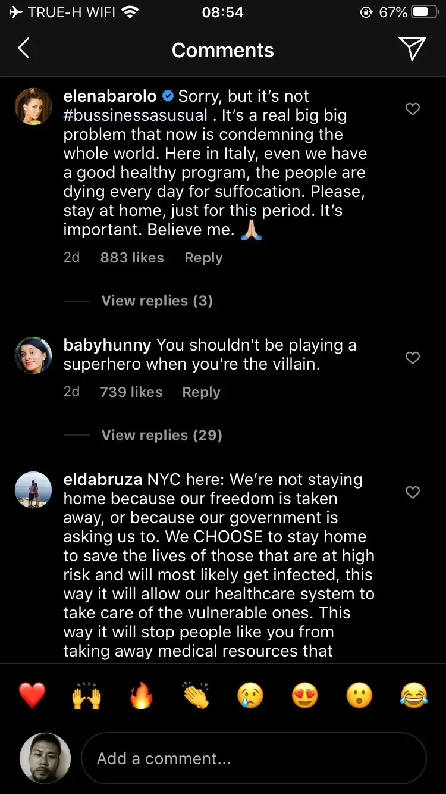This screenshot has width=446, height=794.
Task: Insert the surprised face emoji
Action: (359, 695)
